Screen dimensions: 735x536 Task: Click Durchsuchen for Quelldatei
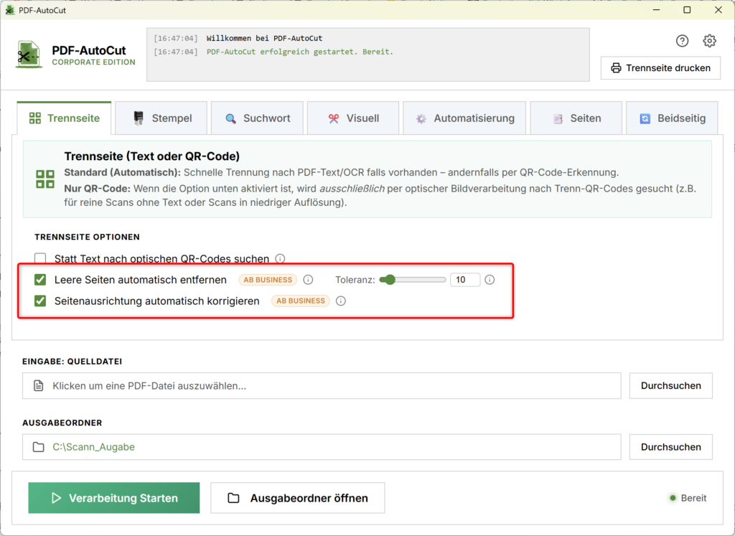pos(671,385)
